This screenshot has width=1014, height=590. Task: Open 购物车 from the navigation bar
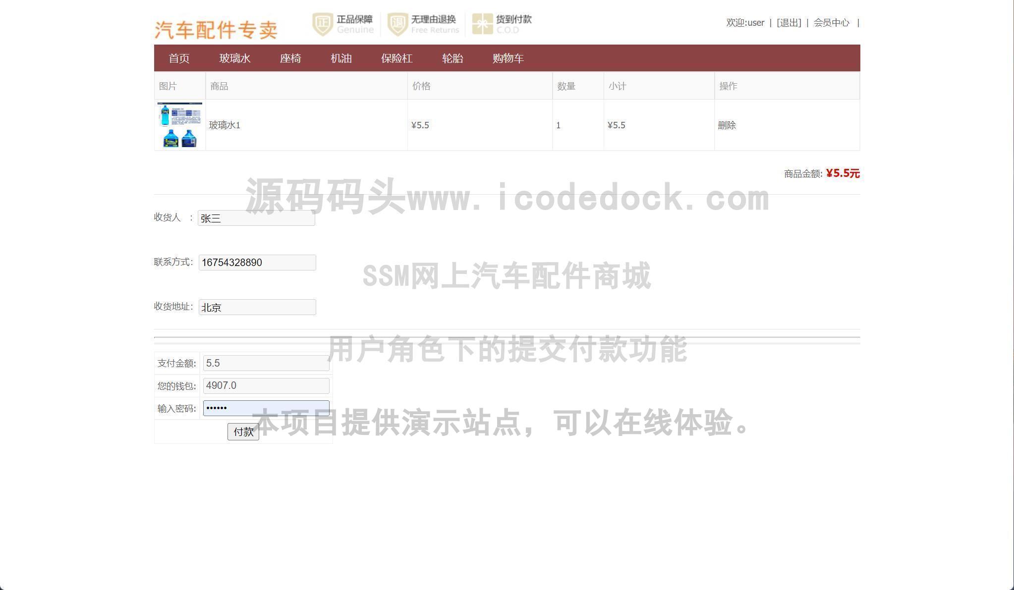coord(508,58)
